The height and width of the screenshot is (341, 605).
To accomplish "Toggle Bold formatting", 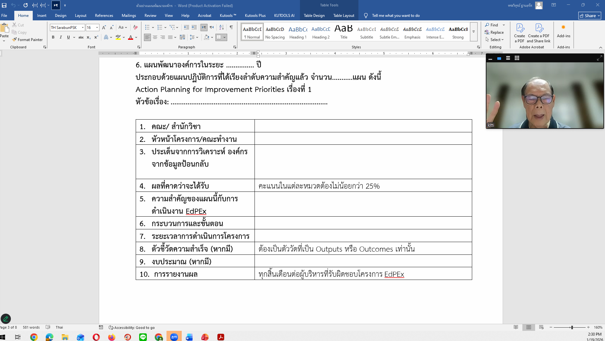I will [x=53, y=38].
